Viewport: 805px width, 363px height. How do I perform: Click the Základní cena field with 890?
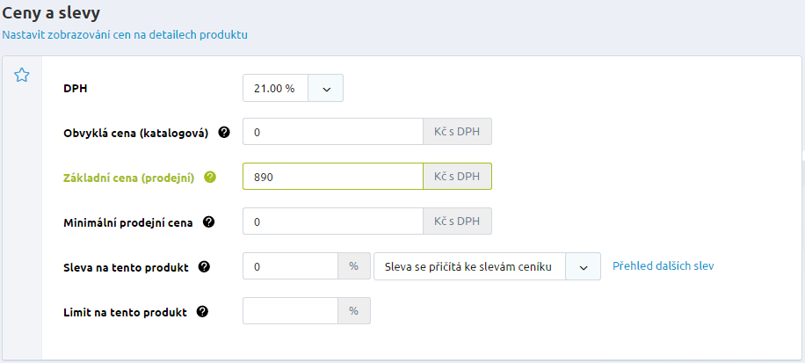[x=332, y=177]
